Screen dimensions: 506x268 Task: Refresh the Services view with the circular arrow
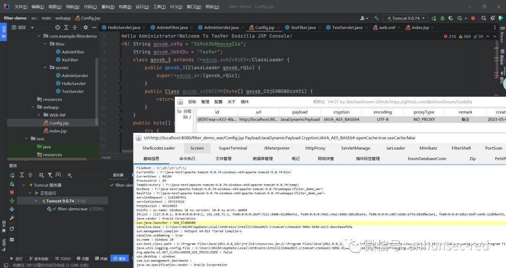pyautogui.click(x=12, y=229)
